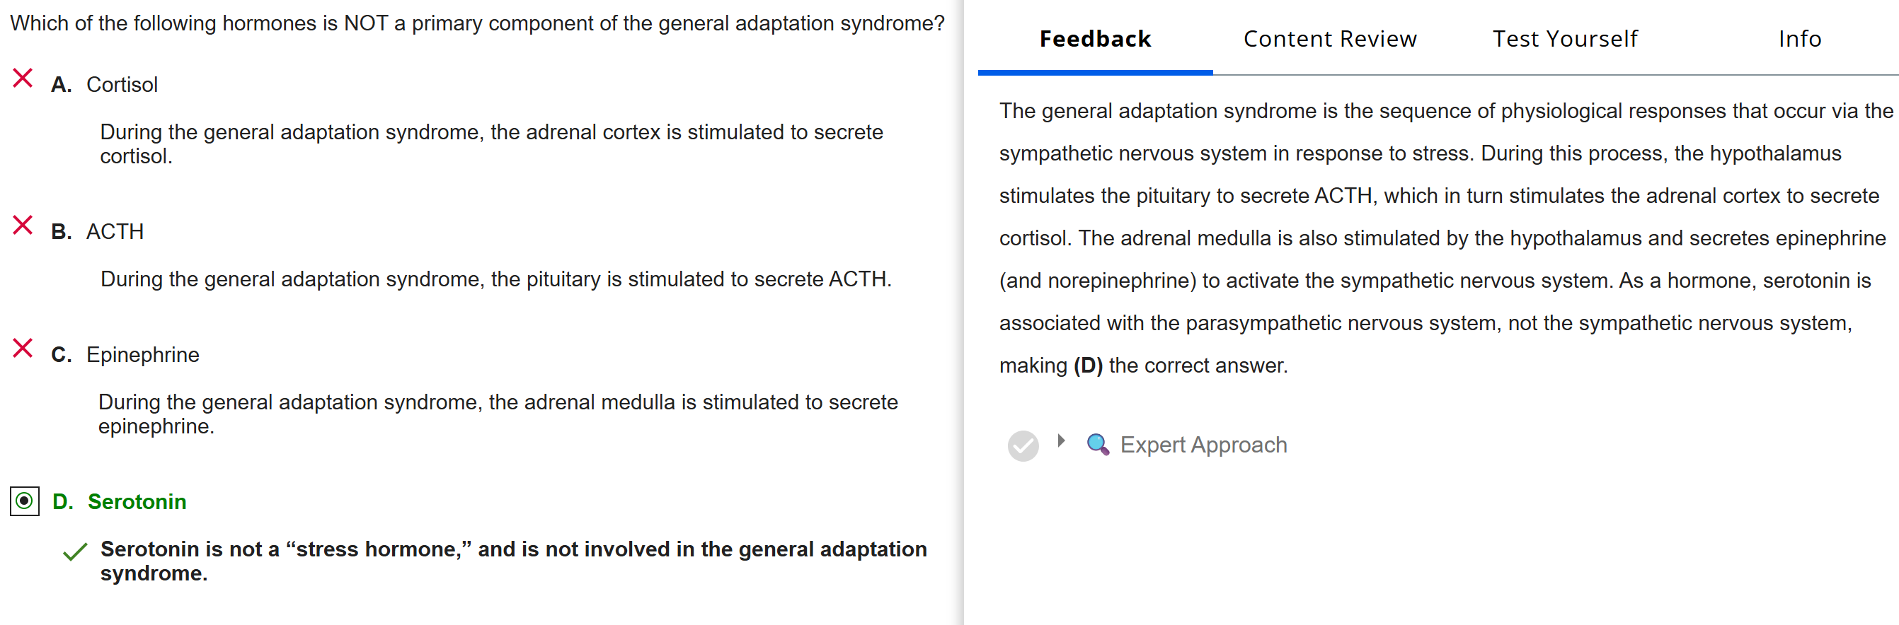Click the Expert Approach link text
Screen dimensions: 1899x625
pyautogui.click(x=1203, y=445)
